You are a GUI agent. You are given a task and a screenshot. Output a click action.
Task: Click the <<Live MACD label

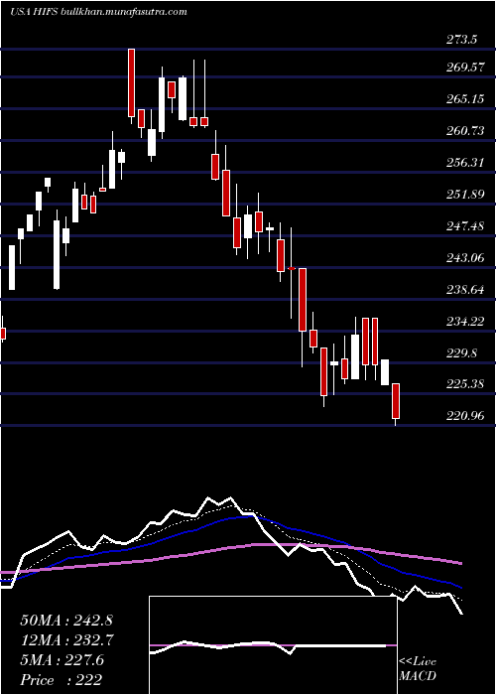(x=418, y=669)
